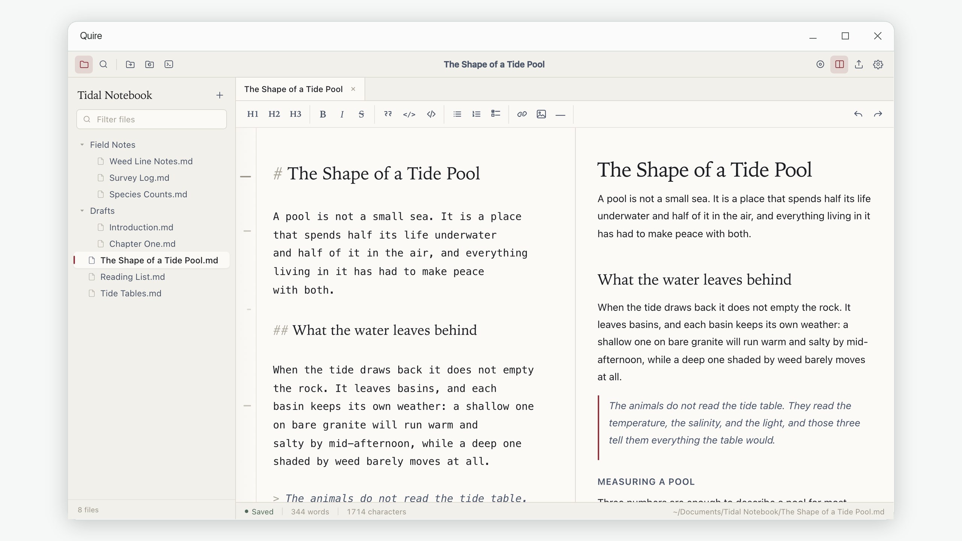Viewport: 962px width, 541px height.
Task: Click the gutter marker beside the title heading
Action: (x=245, y=176)
